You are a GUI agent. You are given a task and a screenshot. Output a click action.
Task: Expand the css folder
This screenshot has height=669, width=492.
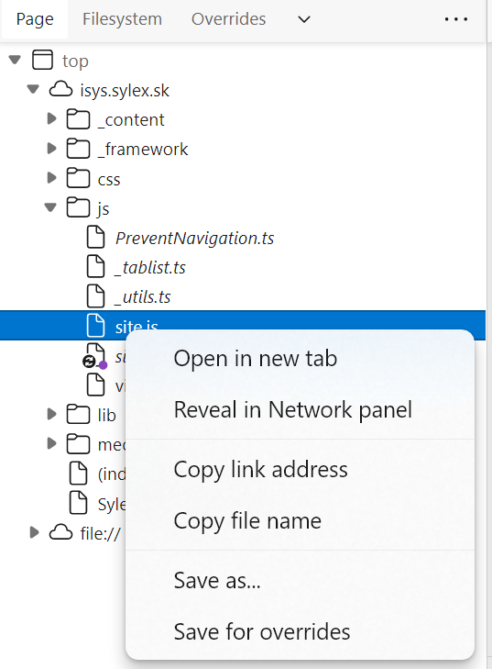coord(51,178)
